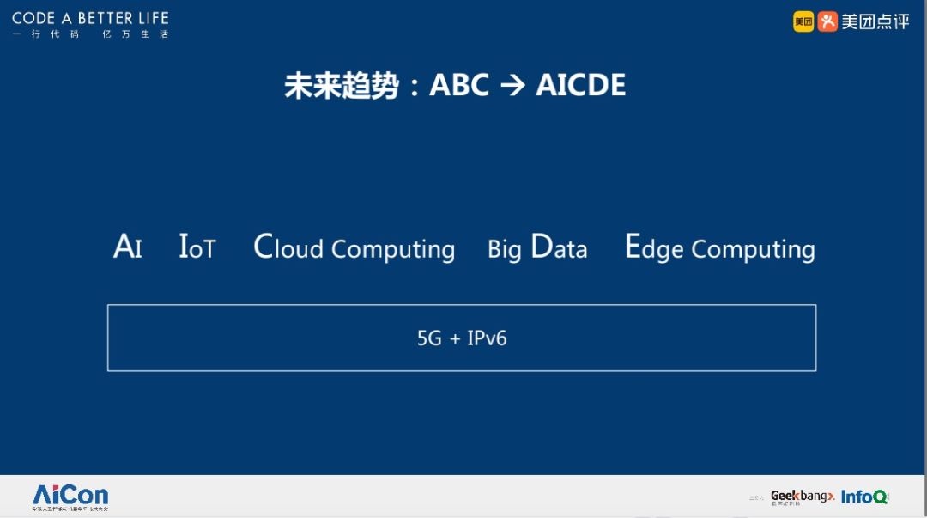Click the InfoQ logo
Viewport: 927px width, 518px height.
tap(864, 497)
